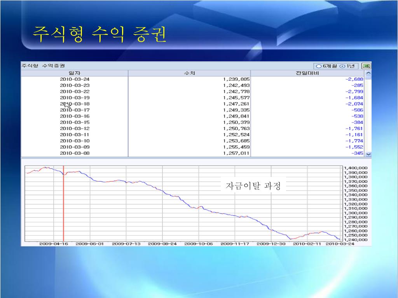Click the value 1,242,493
This screenshot has height=298, width=398.
click(236, 85)
